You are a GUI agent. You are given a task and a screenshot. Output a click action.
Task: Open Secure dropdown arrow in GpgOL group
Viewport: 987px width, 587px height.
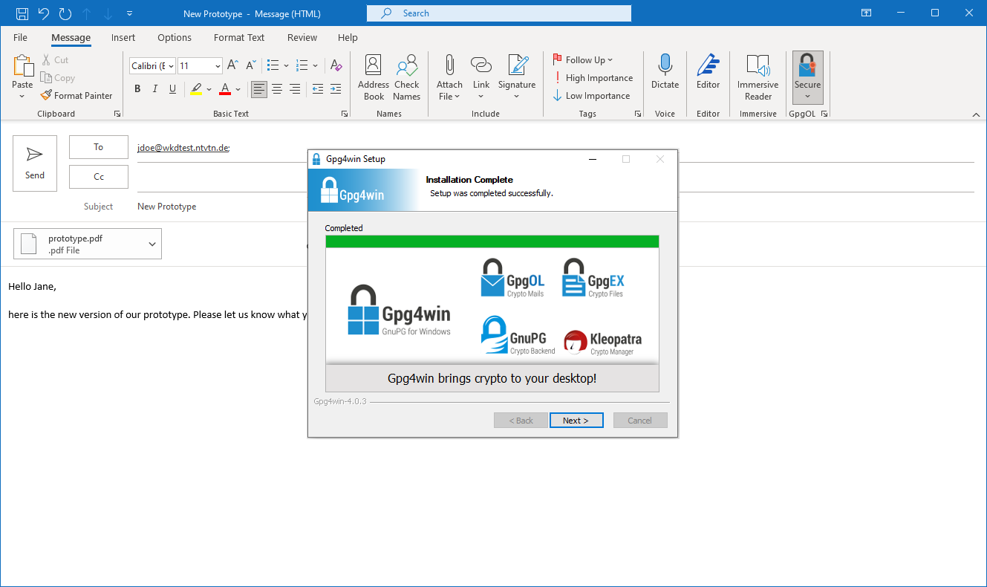(808, 97)
